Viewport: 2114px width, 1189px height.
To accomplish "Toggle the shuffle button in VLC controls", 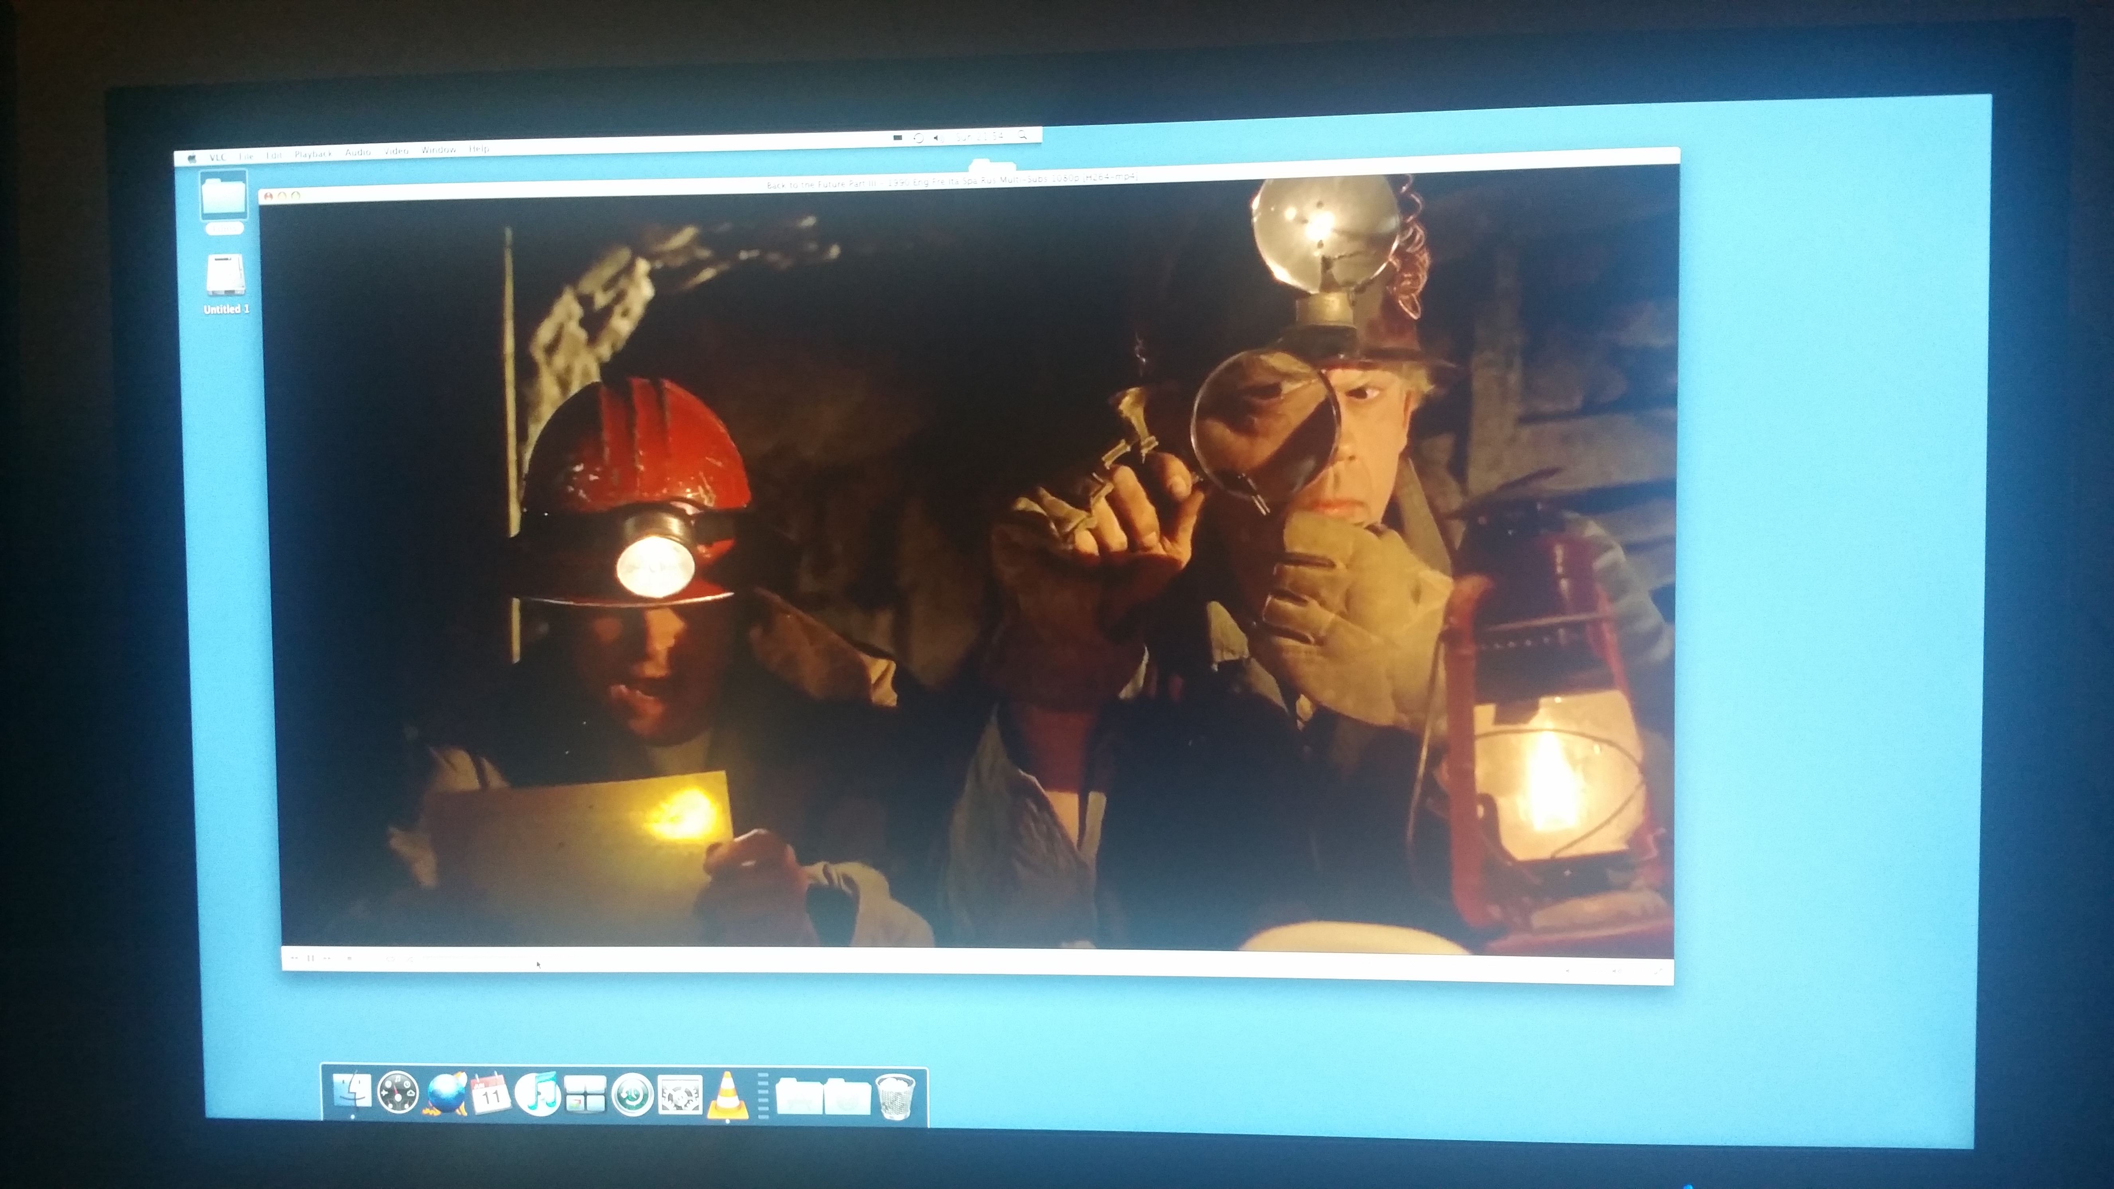I will 410,960.
